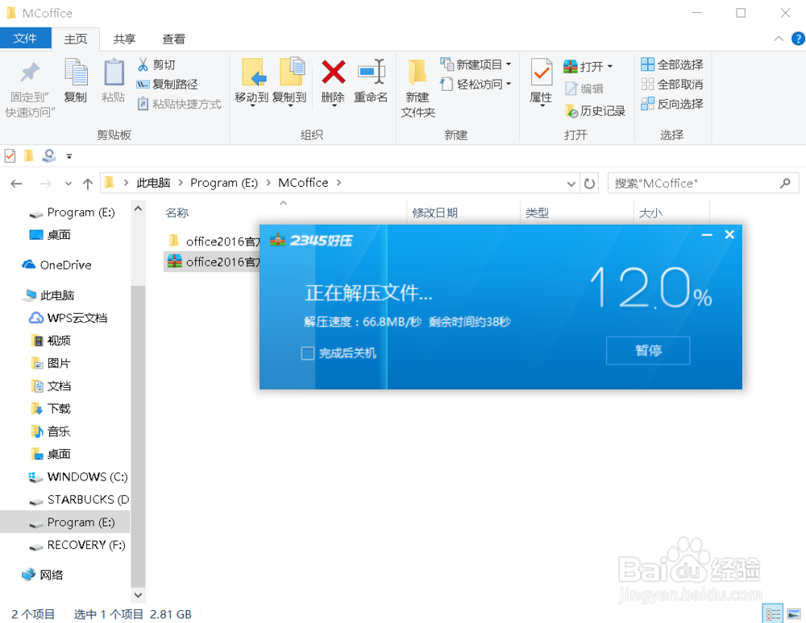
Task: Open the File (文件) tab
Action: tap(25, 39)
